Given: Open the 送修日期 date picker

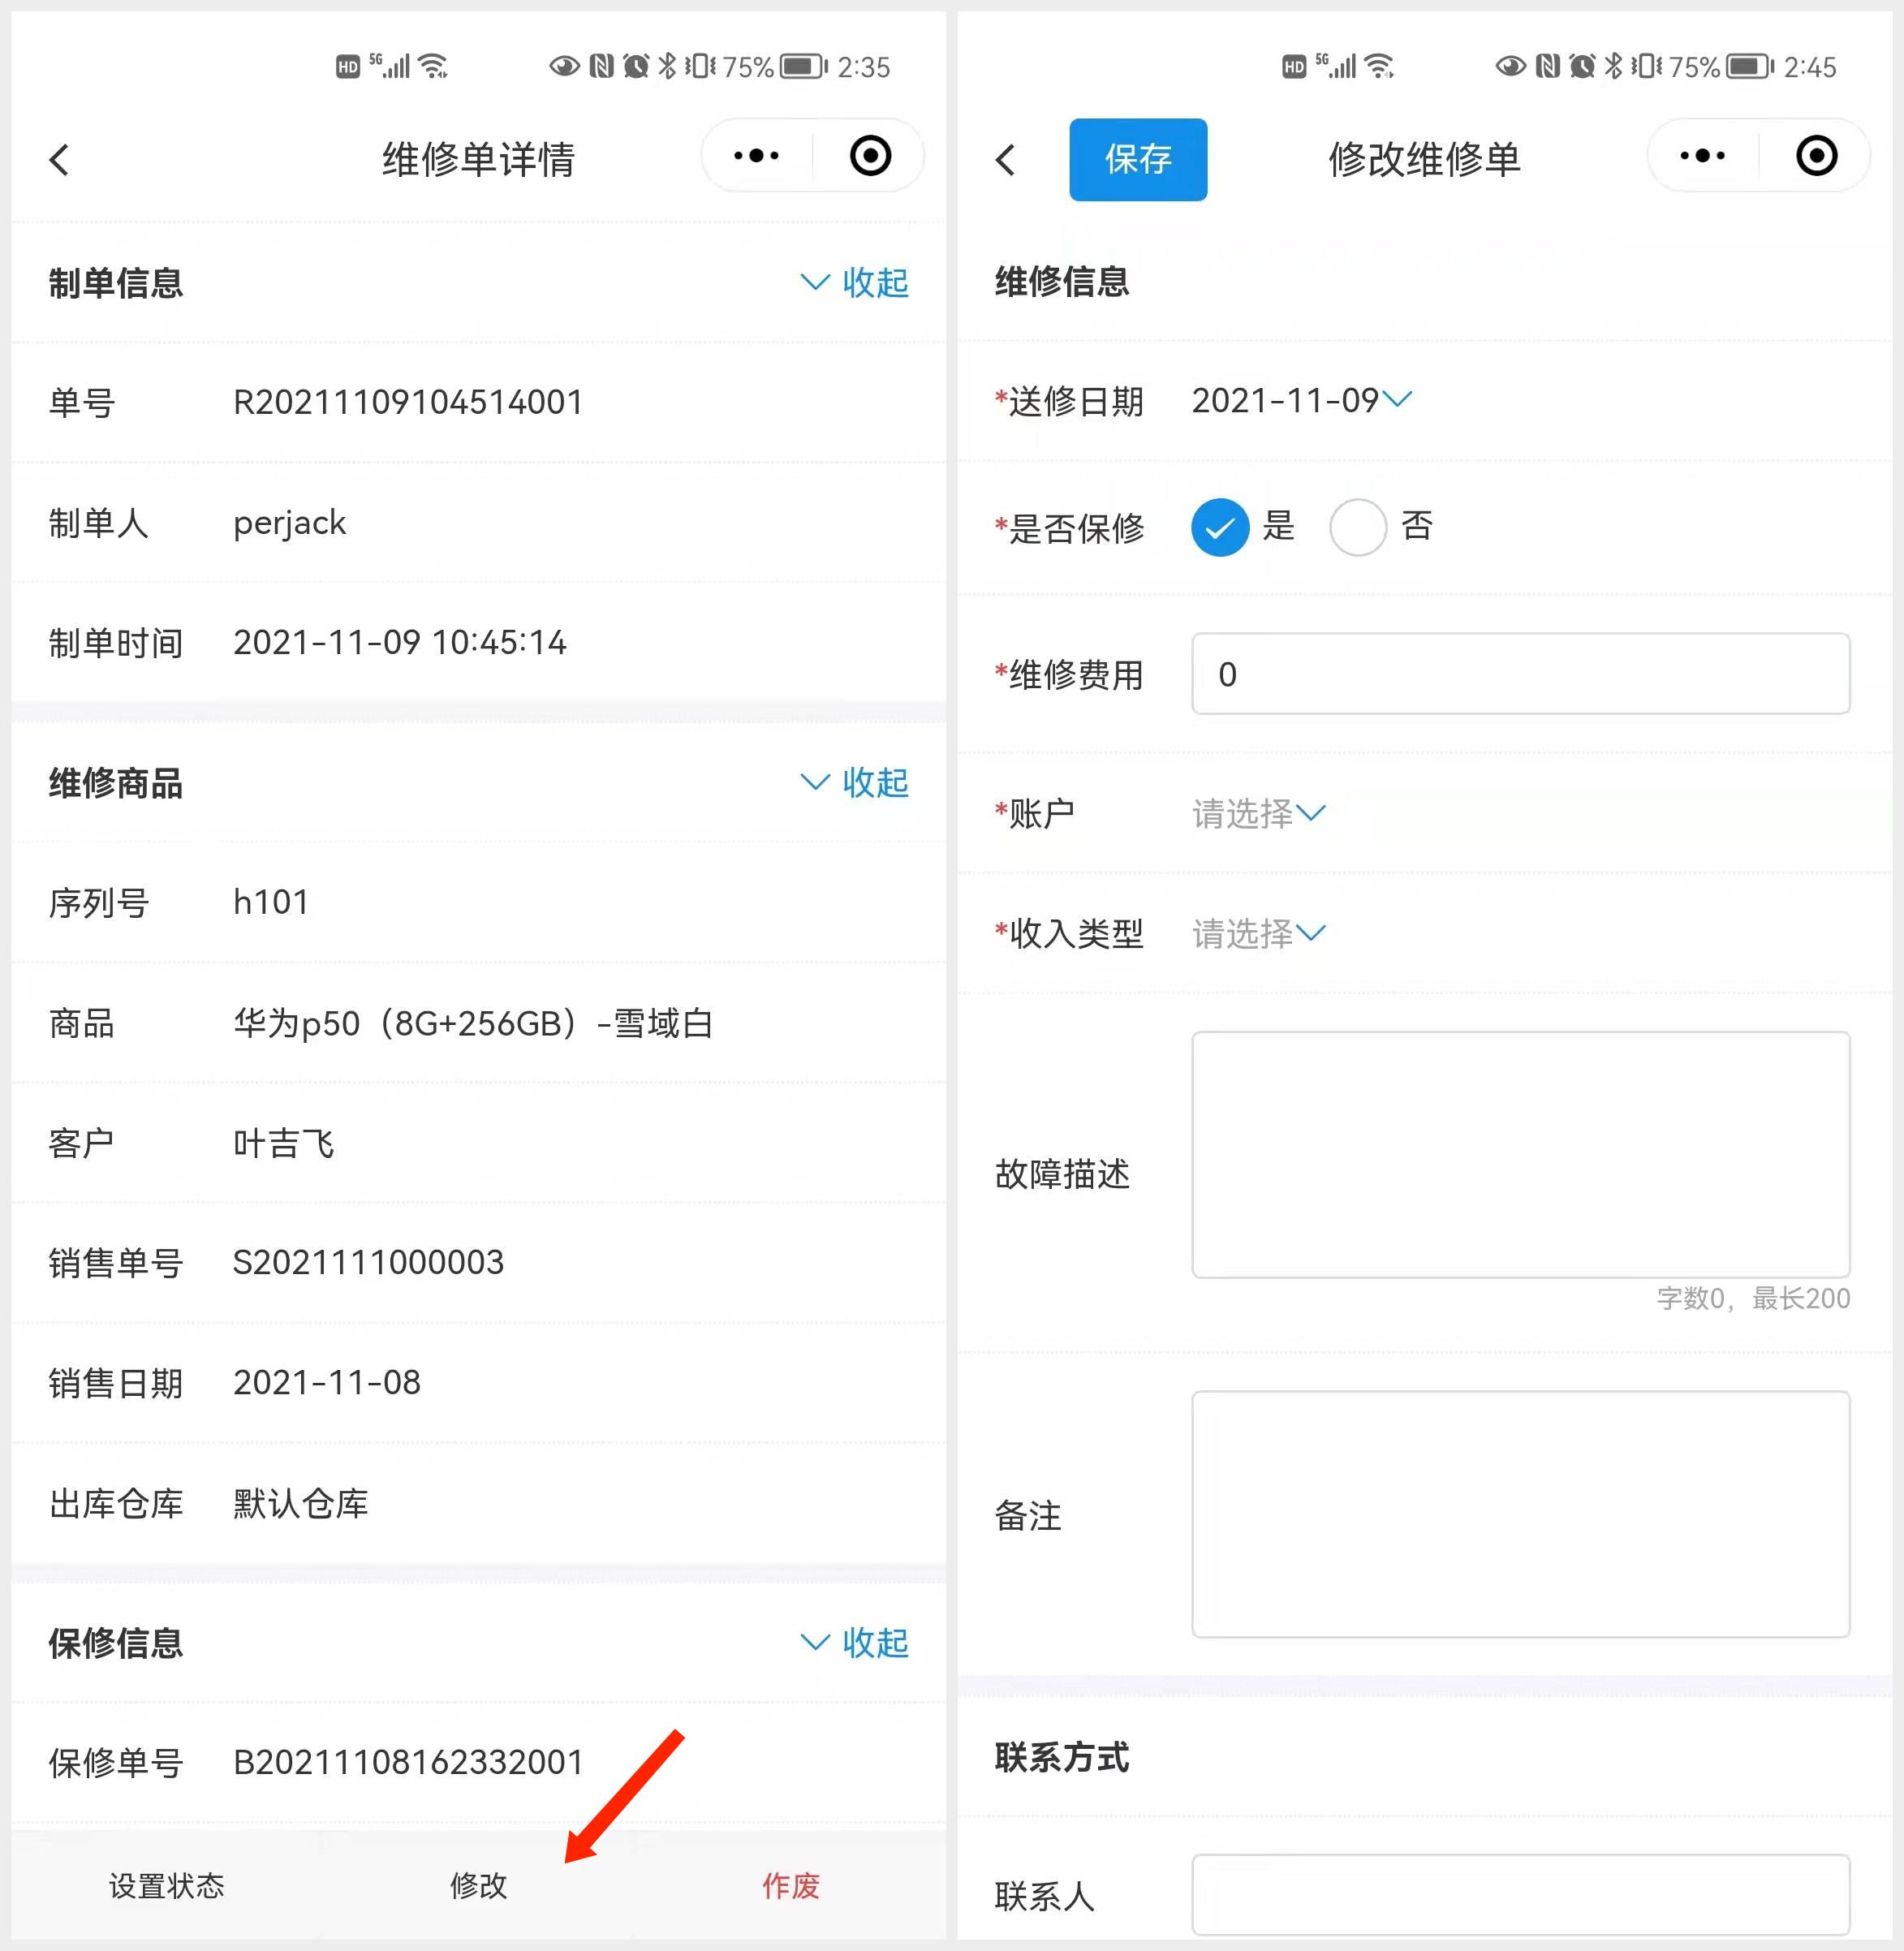Looking at the screenshot, I should [x=1301, y=401].
